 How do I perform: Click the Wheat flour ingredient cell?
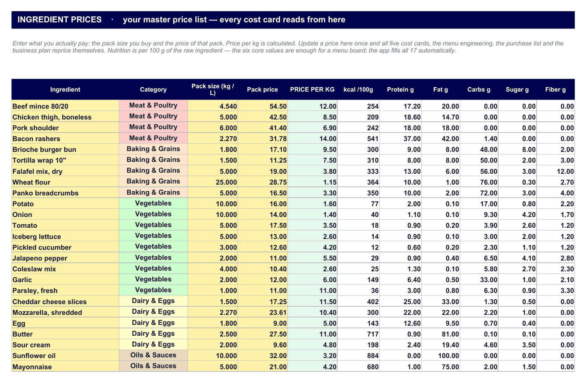(65, 183)
